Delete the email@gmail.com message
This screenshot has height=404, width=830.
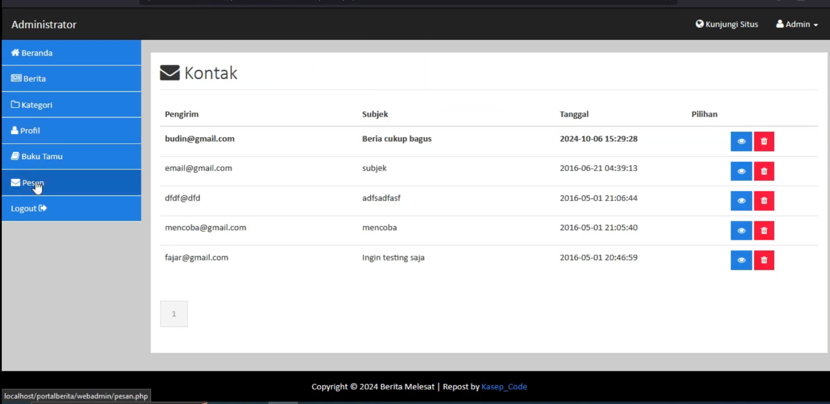point(764,171)
